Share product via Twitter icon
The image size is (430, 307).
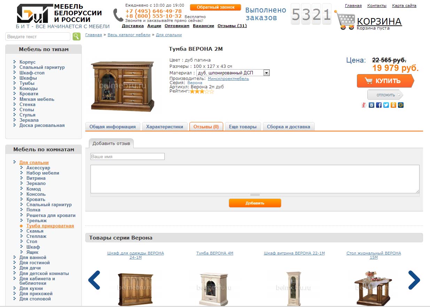[x=386, y=105]
